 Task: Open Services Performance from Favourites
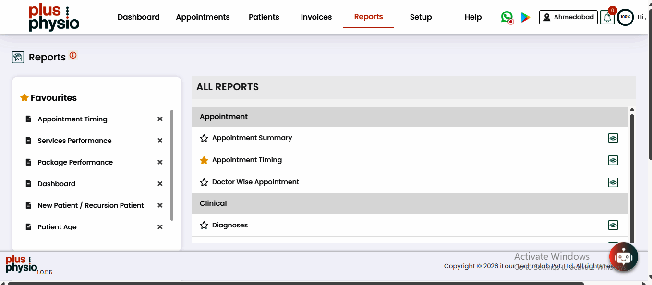coord(74,141)
